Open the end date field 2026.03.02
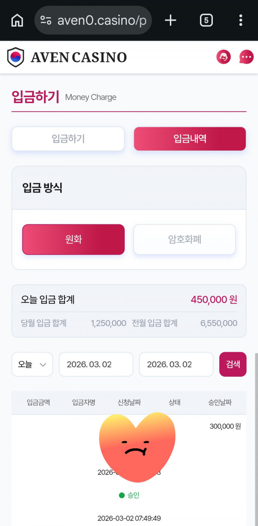The height and width of the screenshot is (526, 258). pyautogui.click(x=176, y=364)
